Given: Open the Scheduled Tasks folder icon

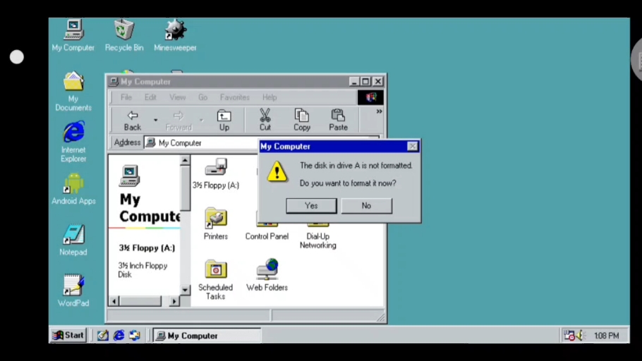Looking at the screenshot, I should [x=216, y=279].
